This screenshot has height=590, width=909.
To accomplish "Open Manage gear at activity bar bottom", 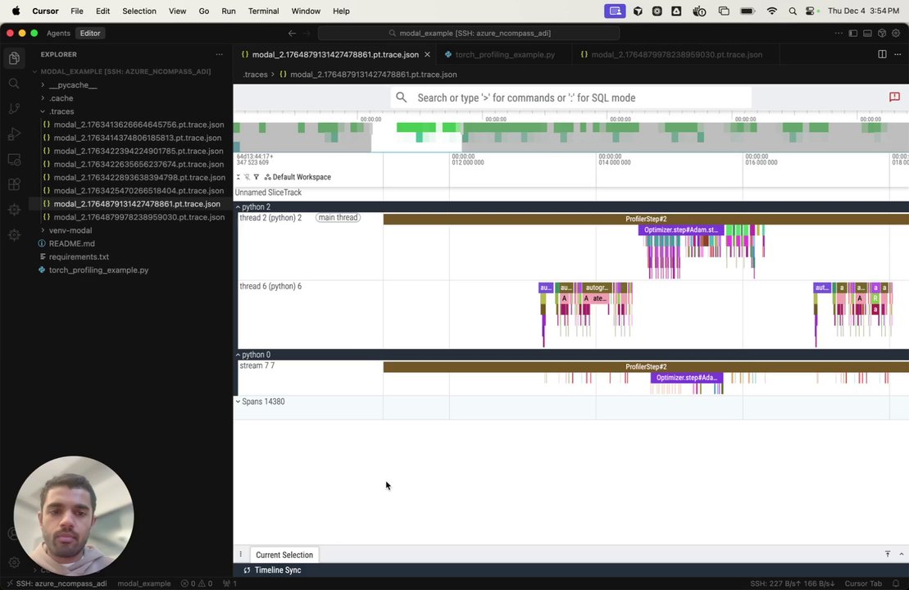I will click(x=15, y=562).
